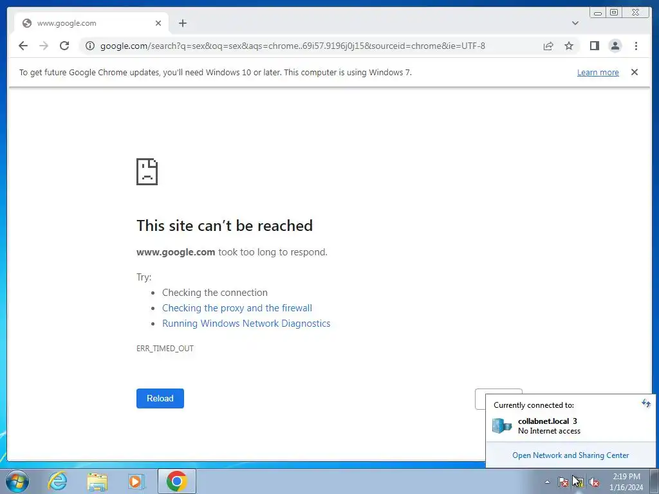Click the sad page error icon
The image size is (659, 494).
[x=147, y=171]
